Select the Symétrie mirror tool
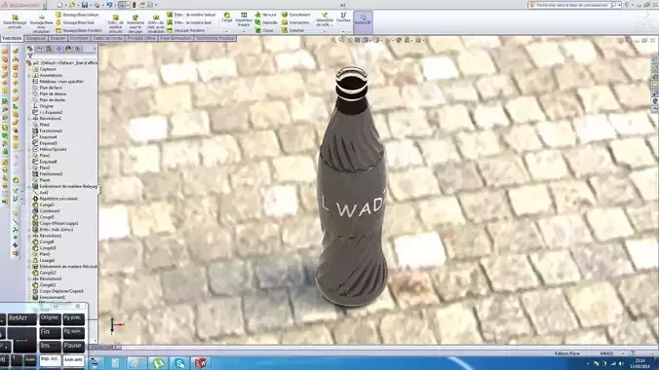Image resolution: width=659 pixels, height=370 pixels. pos(292,30)
